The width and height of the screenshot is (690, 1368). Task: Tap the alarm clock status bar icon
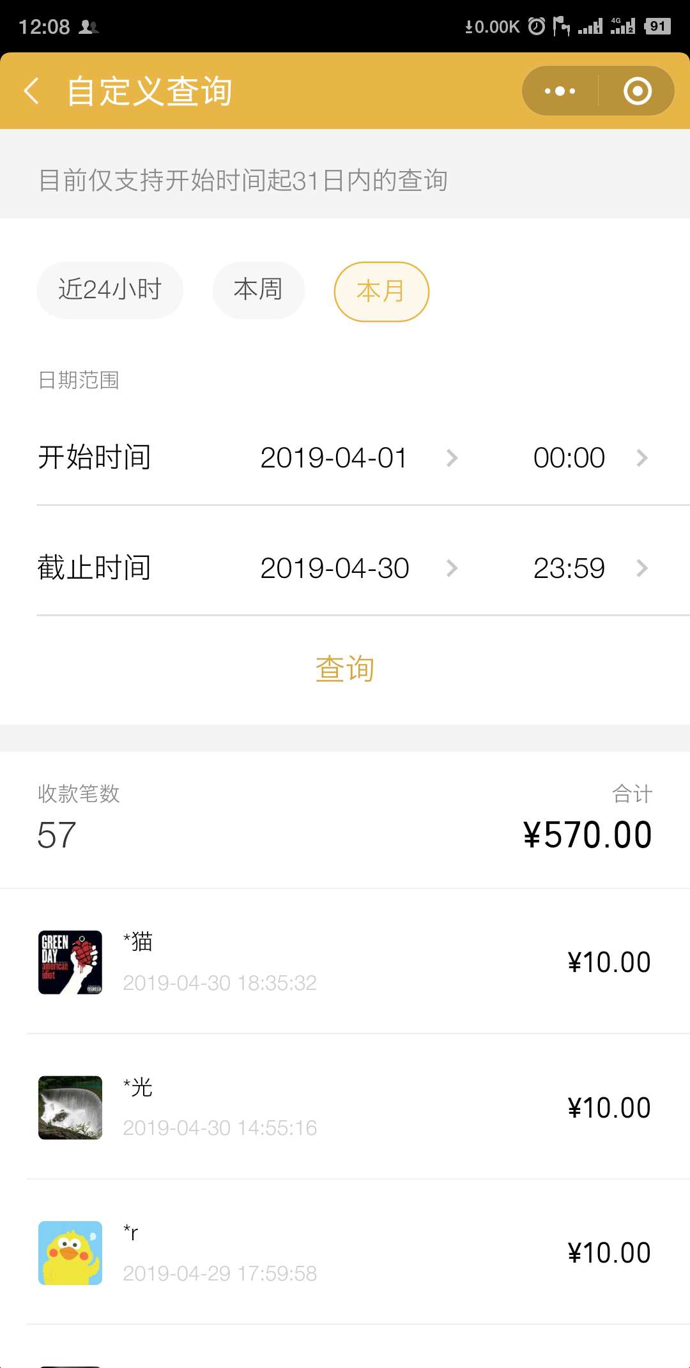537,26
